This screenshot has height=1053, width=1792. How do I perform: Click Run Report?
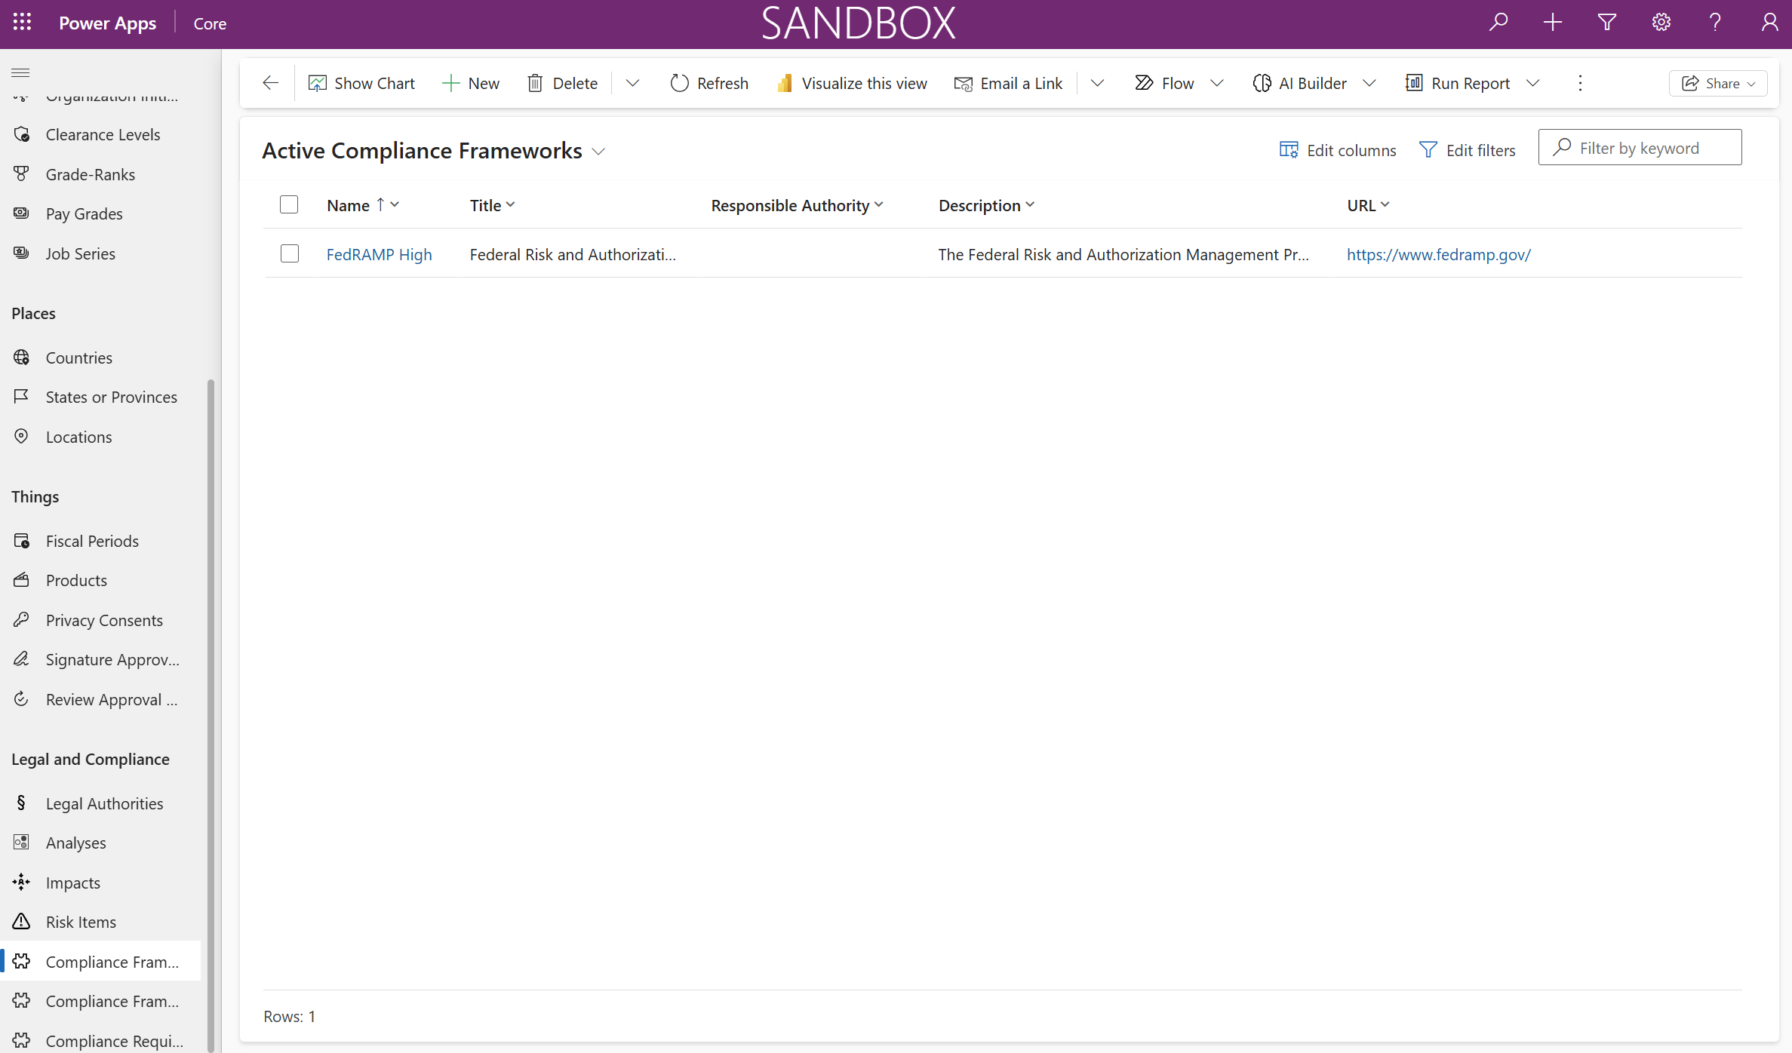pyautogui.click(x=1458, y=83)
